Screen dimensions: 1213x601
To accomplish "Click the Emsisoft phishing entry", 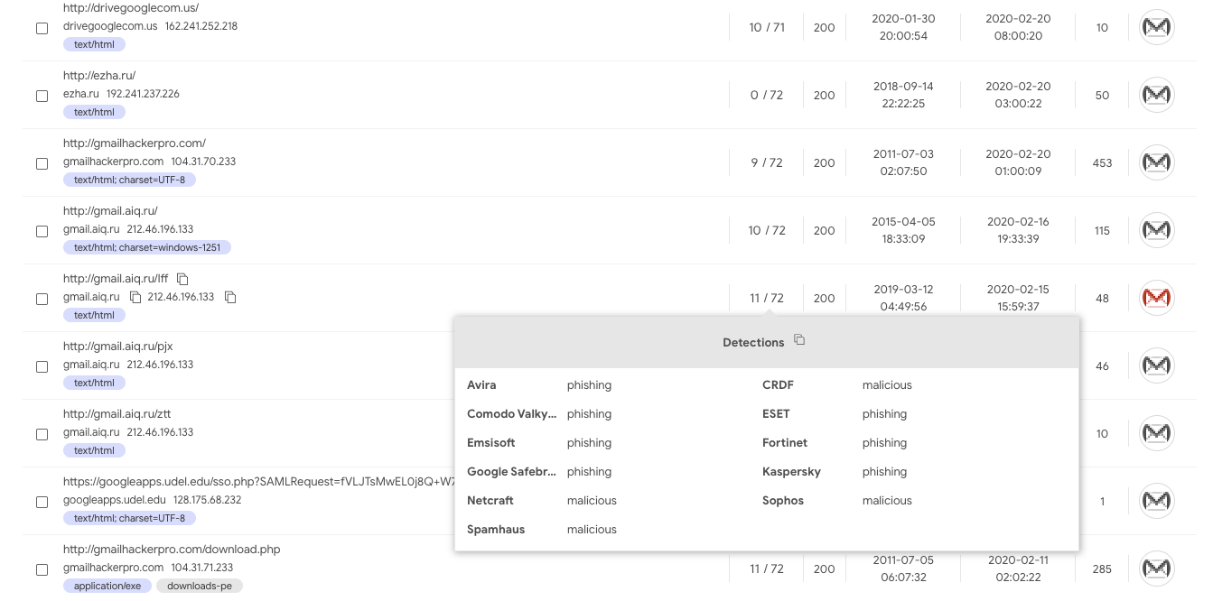I will (539, 443).
